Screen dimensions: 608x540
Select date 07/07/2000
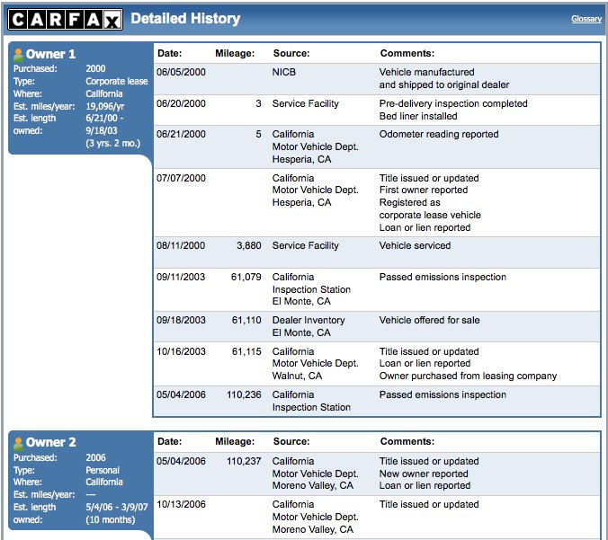181,178
